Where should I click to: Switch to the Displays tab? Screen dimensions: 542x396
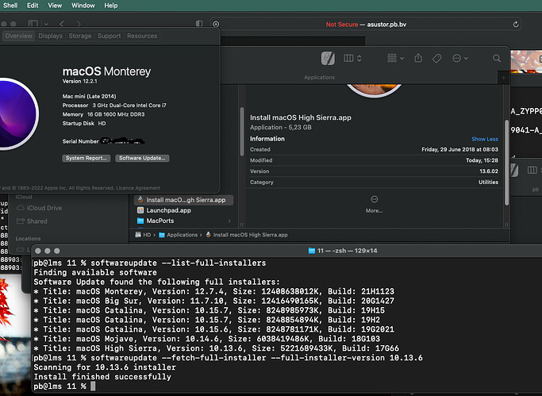[51, 36]
